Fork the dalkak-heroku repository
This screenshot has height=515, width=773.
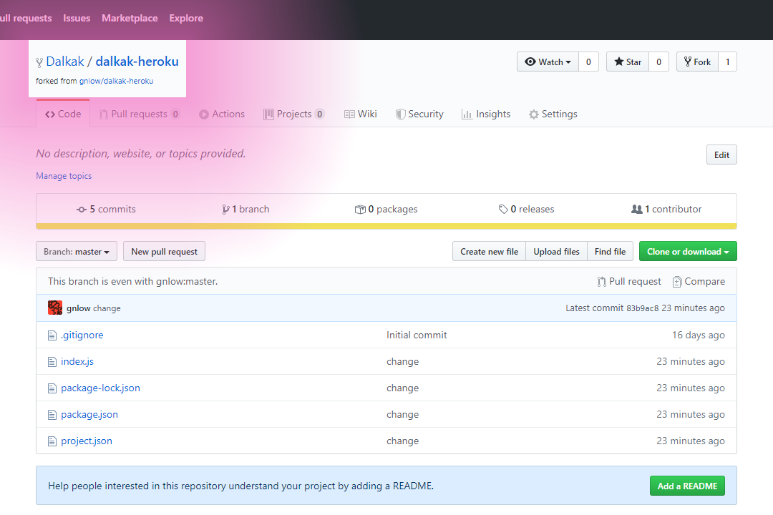697,62
